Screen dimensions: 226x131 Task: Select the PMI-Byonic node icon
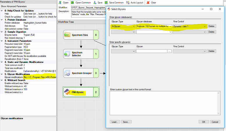67,92
